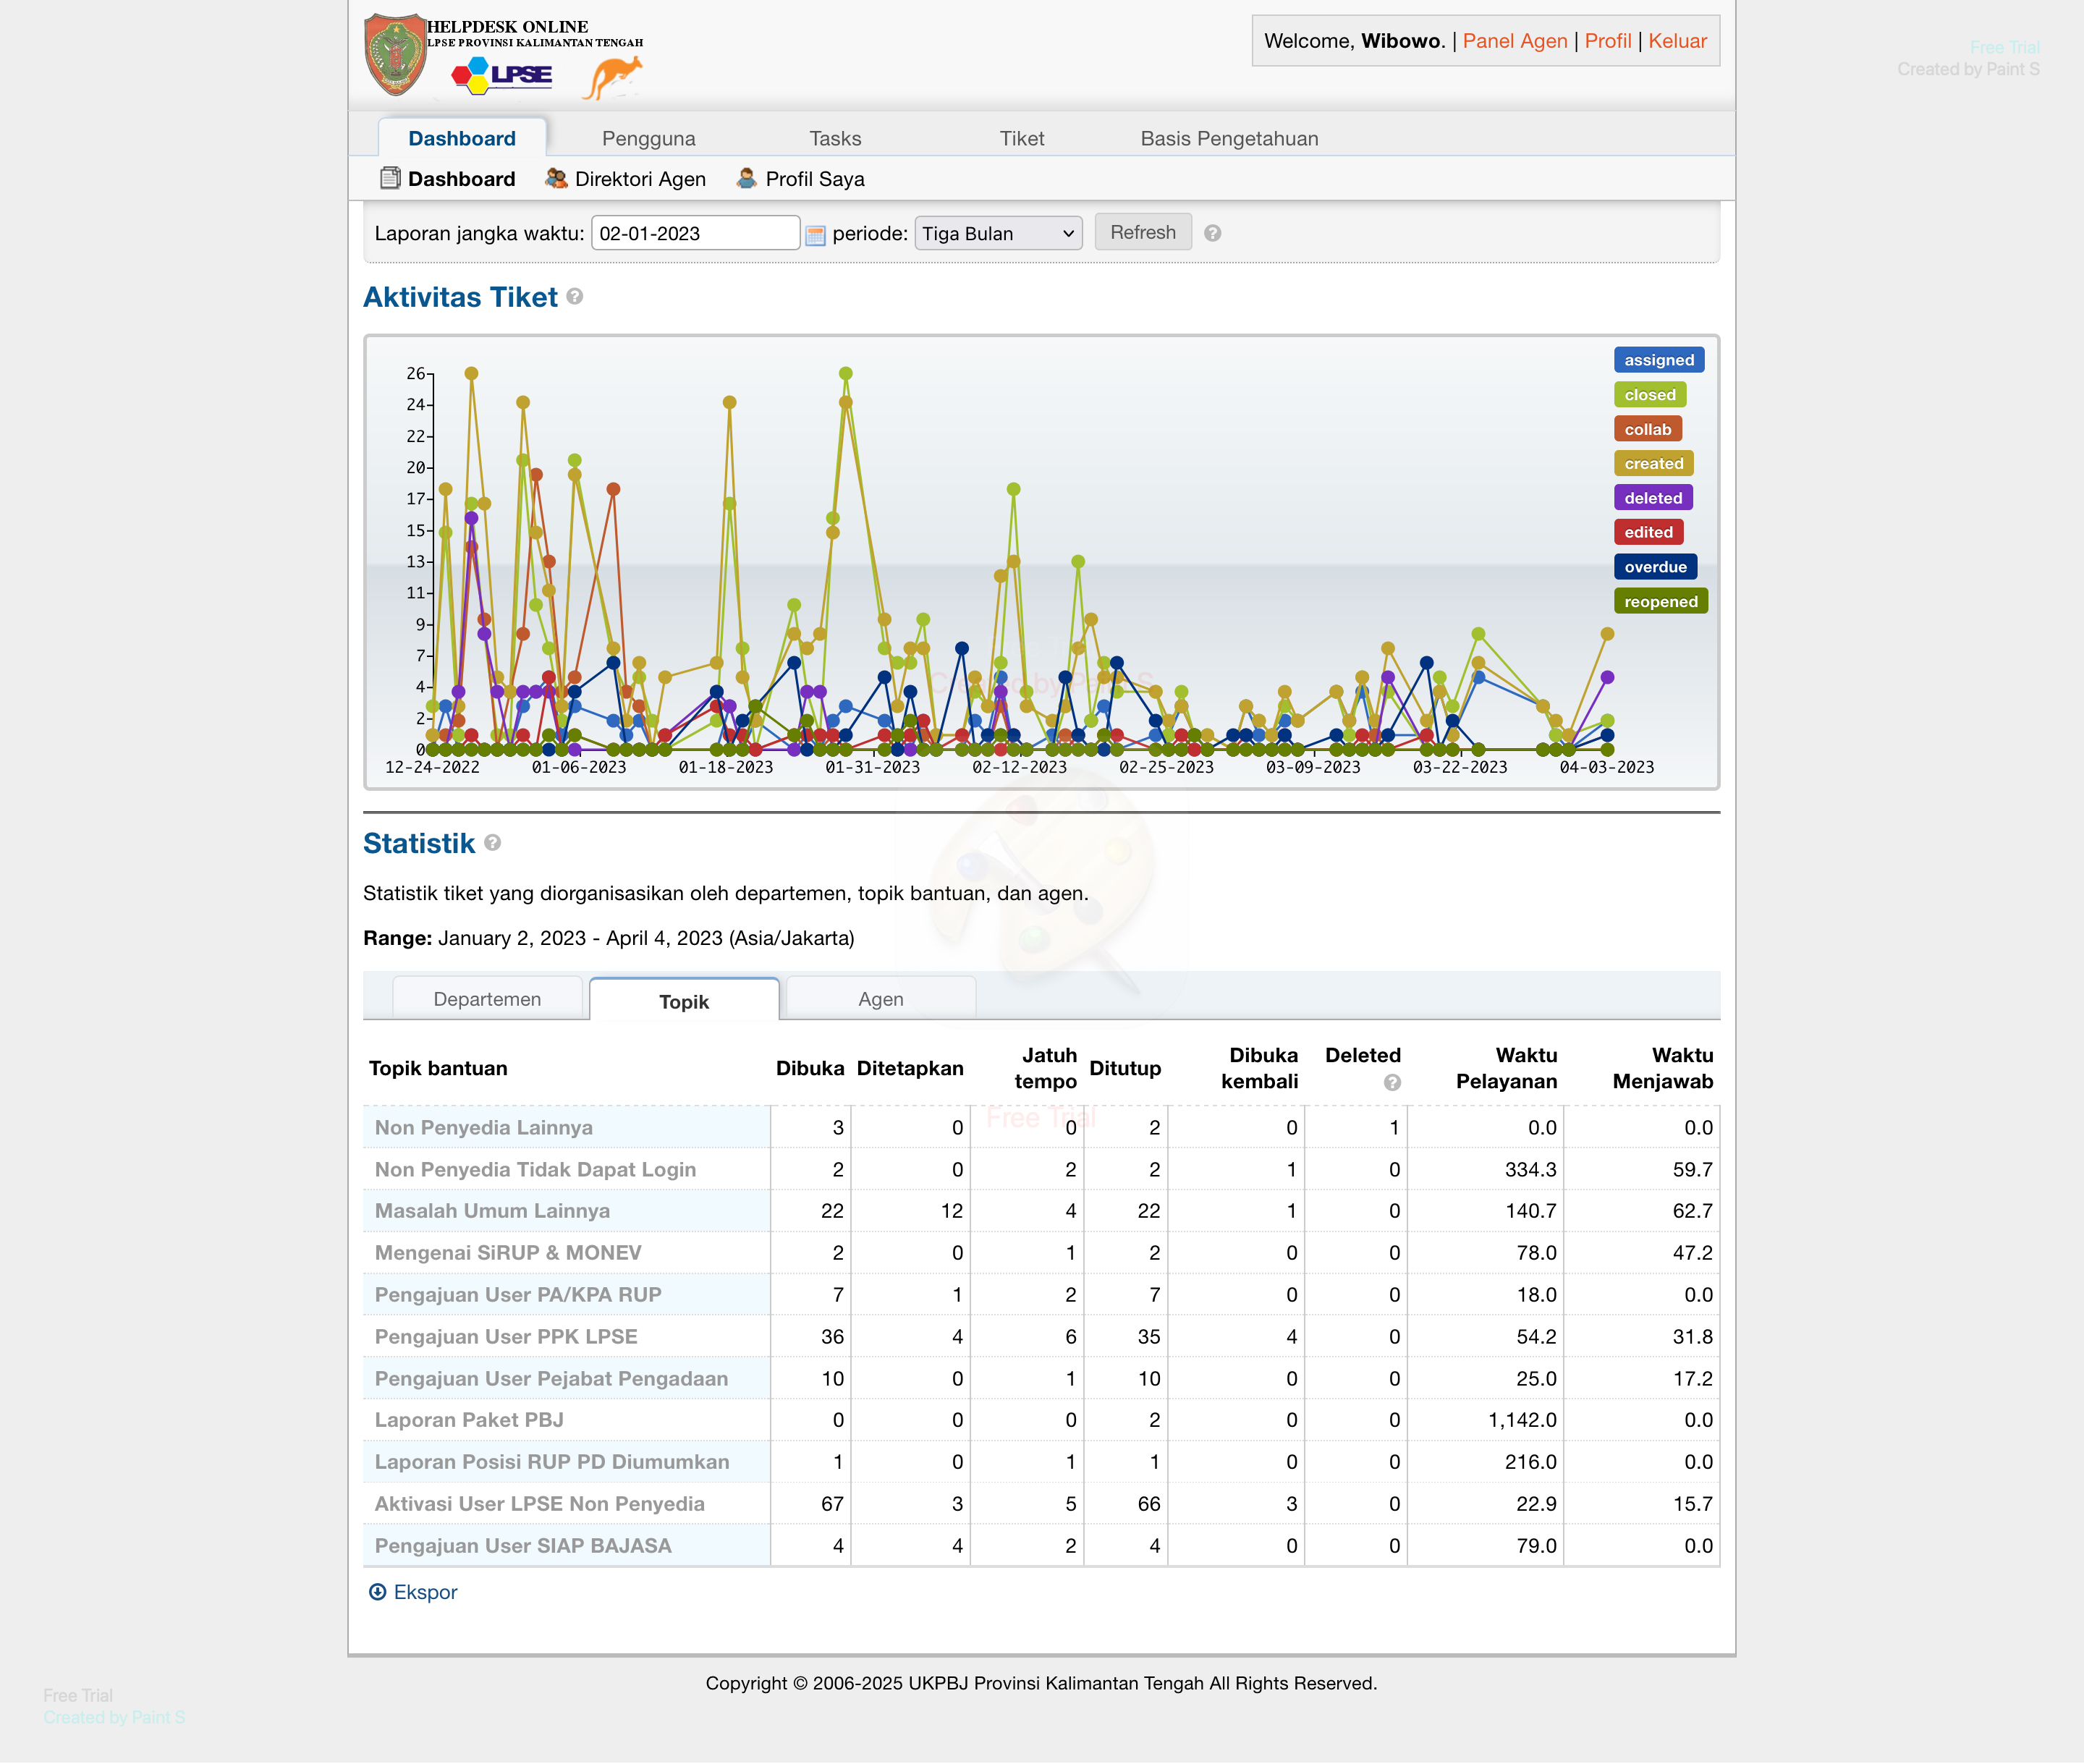Click the Jatuh tempo column header
The image size is (2084, 1764).
coord(1045,1068)
